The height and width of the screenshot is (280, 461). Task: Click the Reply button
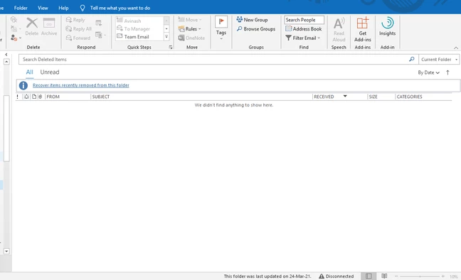pyautogui.click(x=75, y=20)
